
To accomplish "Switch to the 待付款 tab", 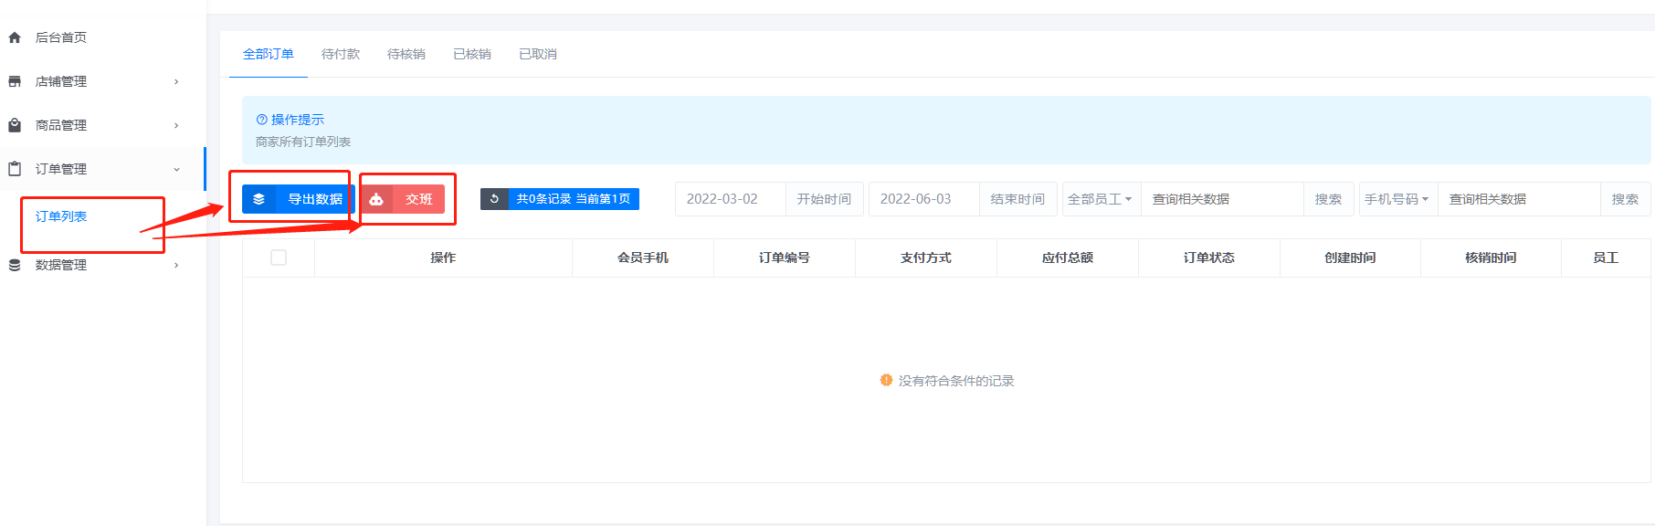I will point(341,54).
